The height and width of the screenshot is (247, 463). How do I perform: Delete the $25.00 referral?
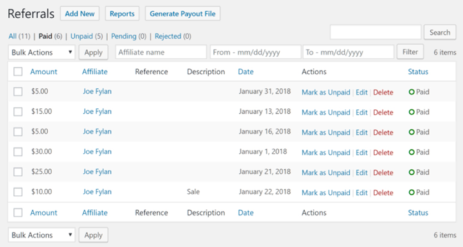(383, 173)
